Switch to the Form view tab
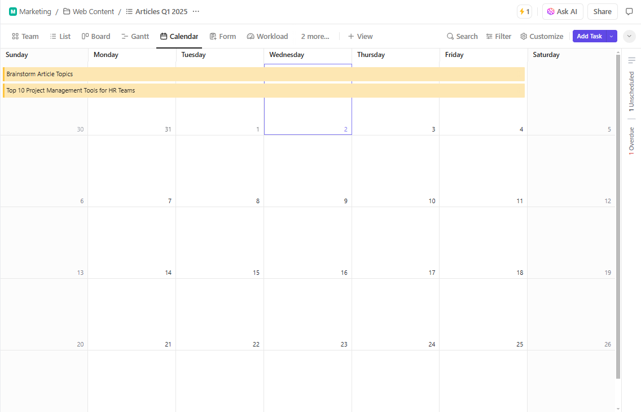641x412 pixels. (x=223, y=36)
